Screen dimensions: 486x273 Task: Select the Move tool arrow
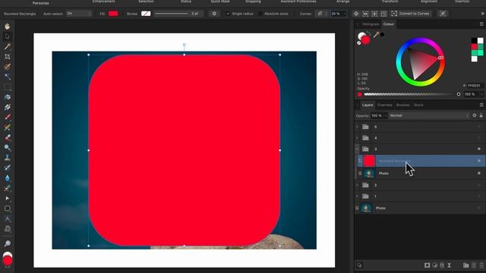click(8, 36)
